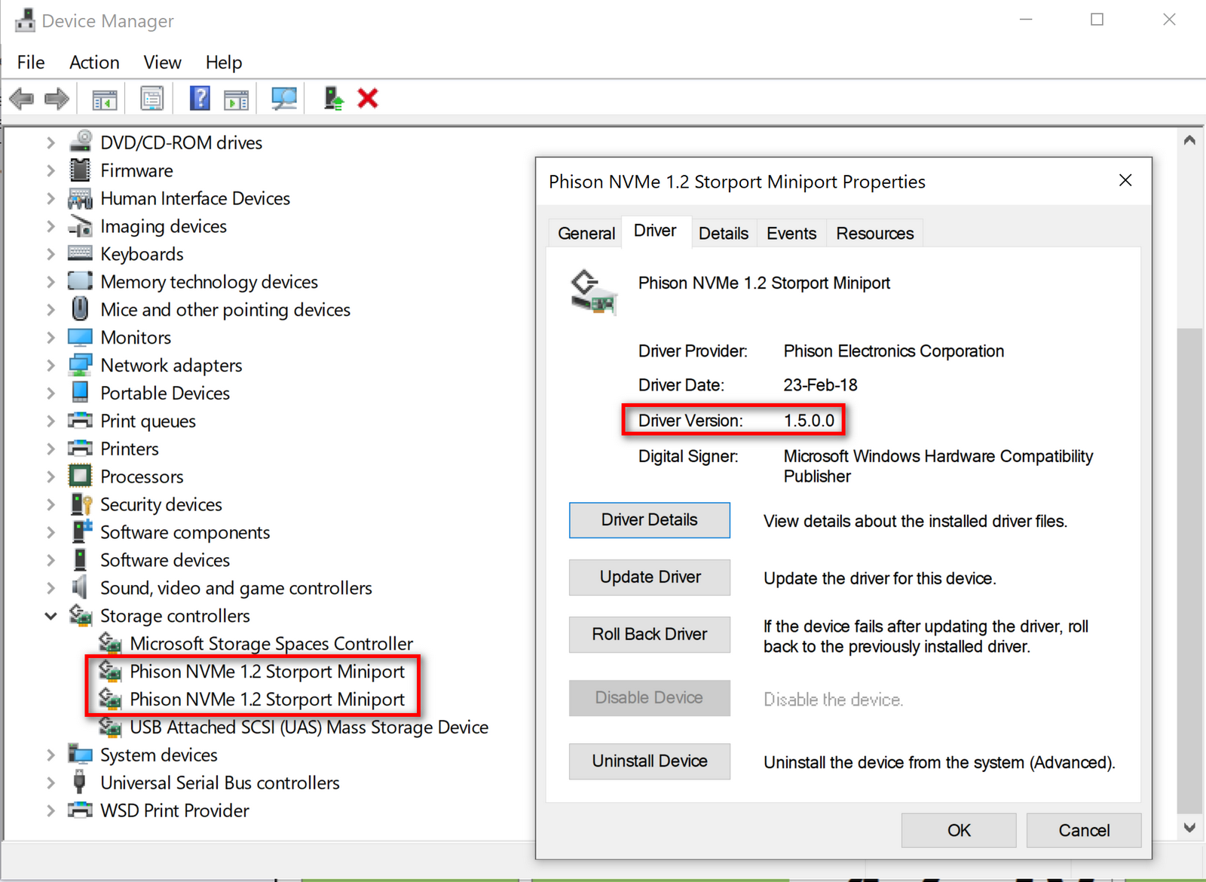
Task: Click Scan for hardware changes icon
Action: coord(284,99)
